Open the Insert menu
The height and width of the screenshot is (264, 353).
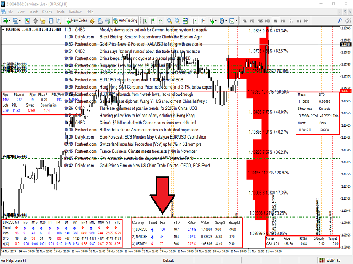(34, 12)
